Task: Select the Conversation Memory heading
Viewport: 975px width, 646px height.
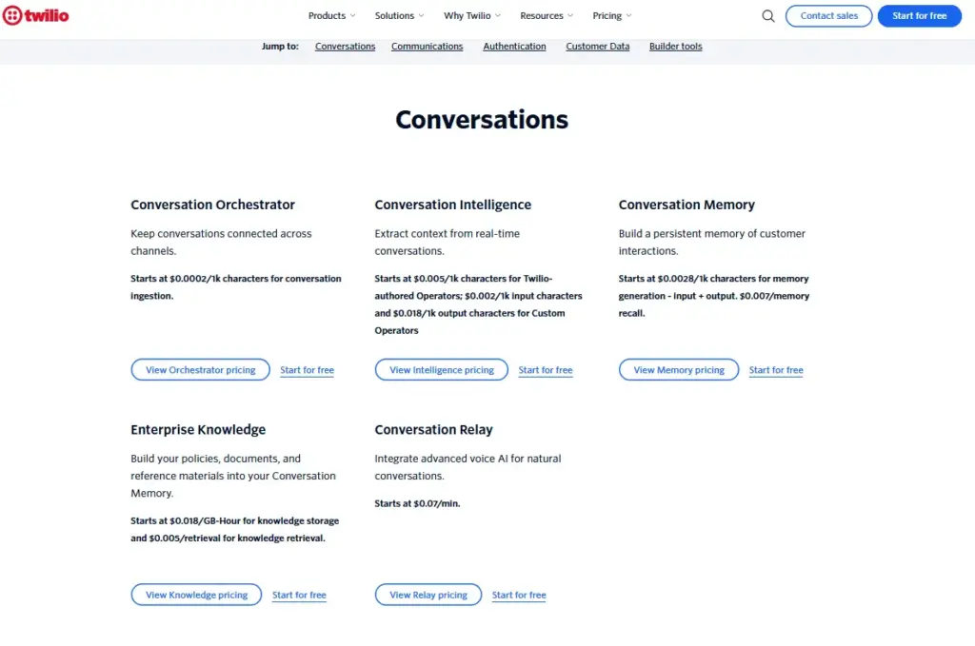Action: 686,205
